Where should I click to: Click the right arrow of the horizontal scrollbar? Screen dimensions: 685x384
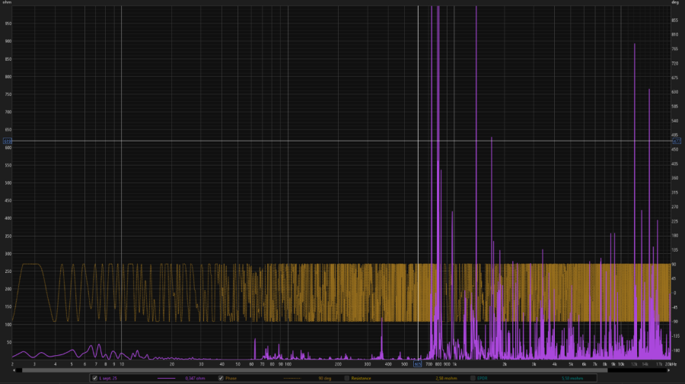(x=668, y=370)
